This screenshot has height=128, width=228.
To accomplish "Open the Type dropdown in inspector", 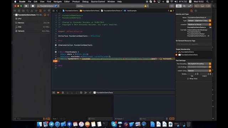I will [199, 21].
